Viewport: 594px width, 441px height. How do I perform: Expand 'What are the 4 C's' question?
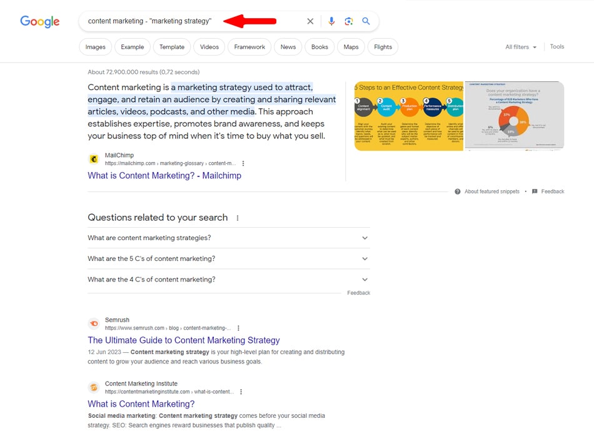229,280
